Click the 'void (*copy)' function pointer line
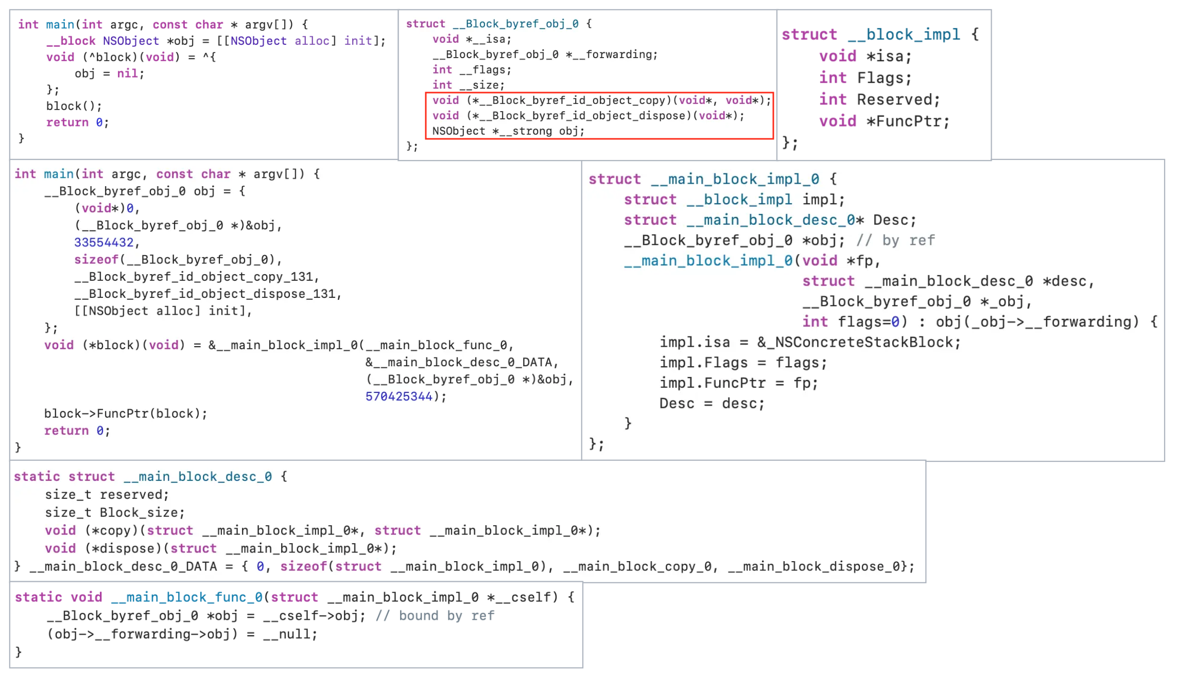The width and height of the screenshot is (1178, 681). pyautogui.click(x=323, y=530)
